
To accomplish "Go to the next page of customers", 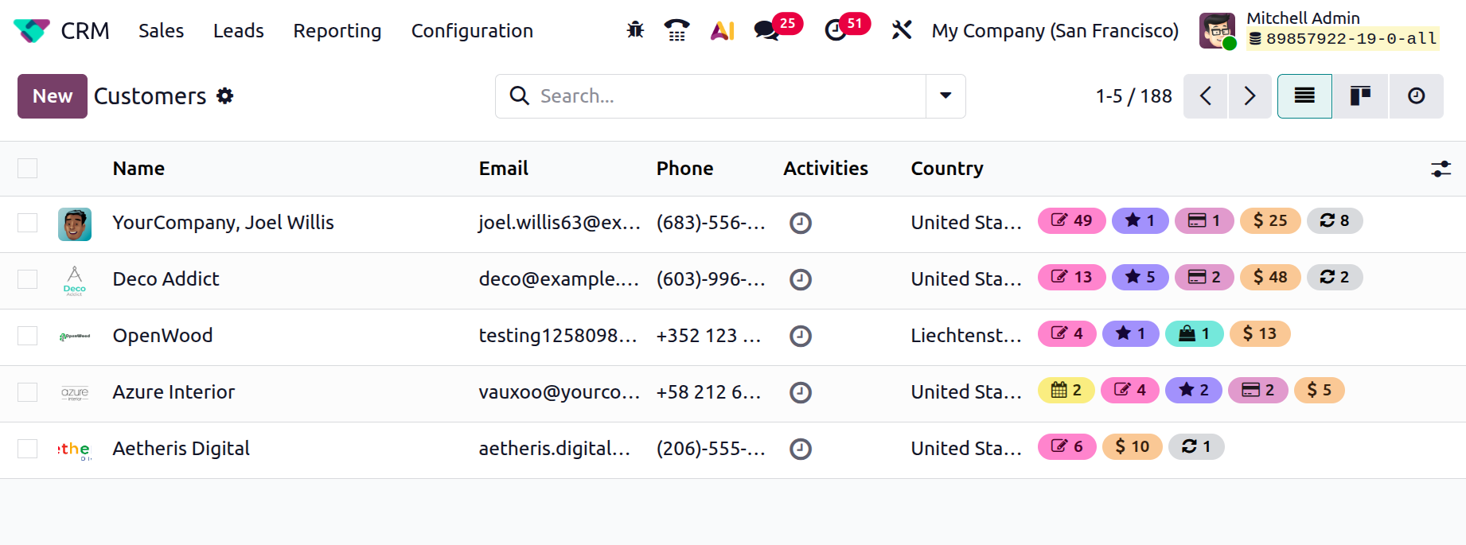I will coord(1250,96).
